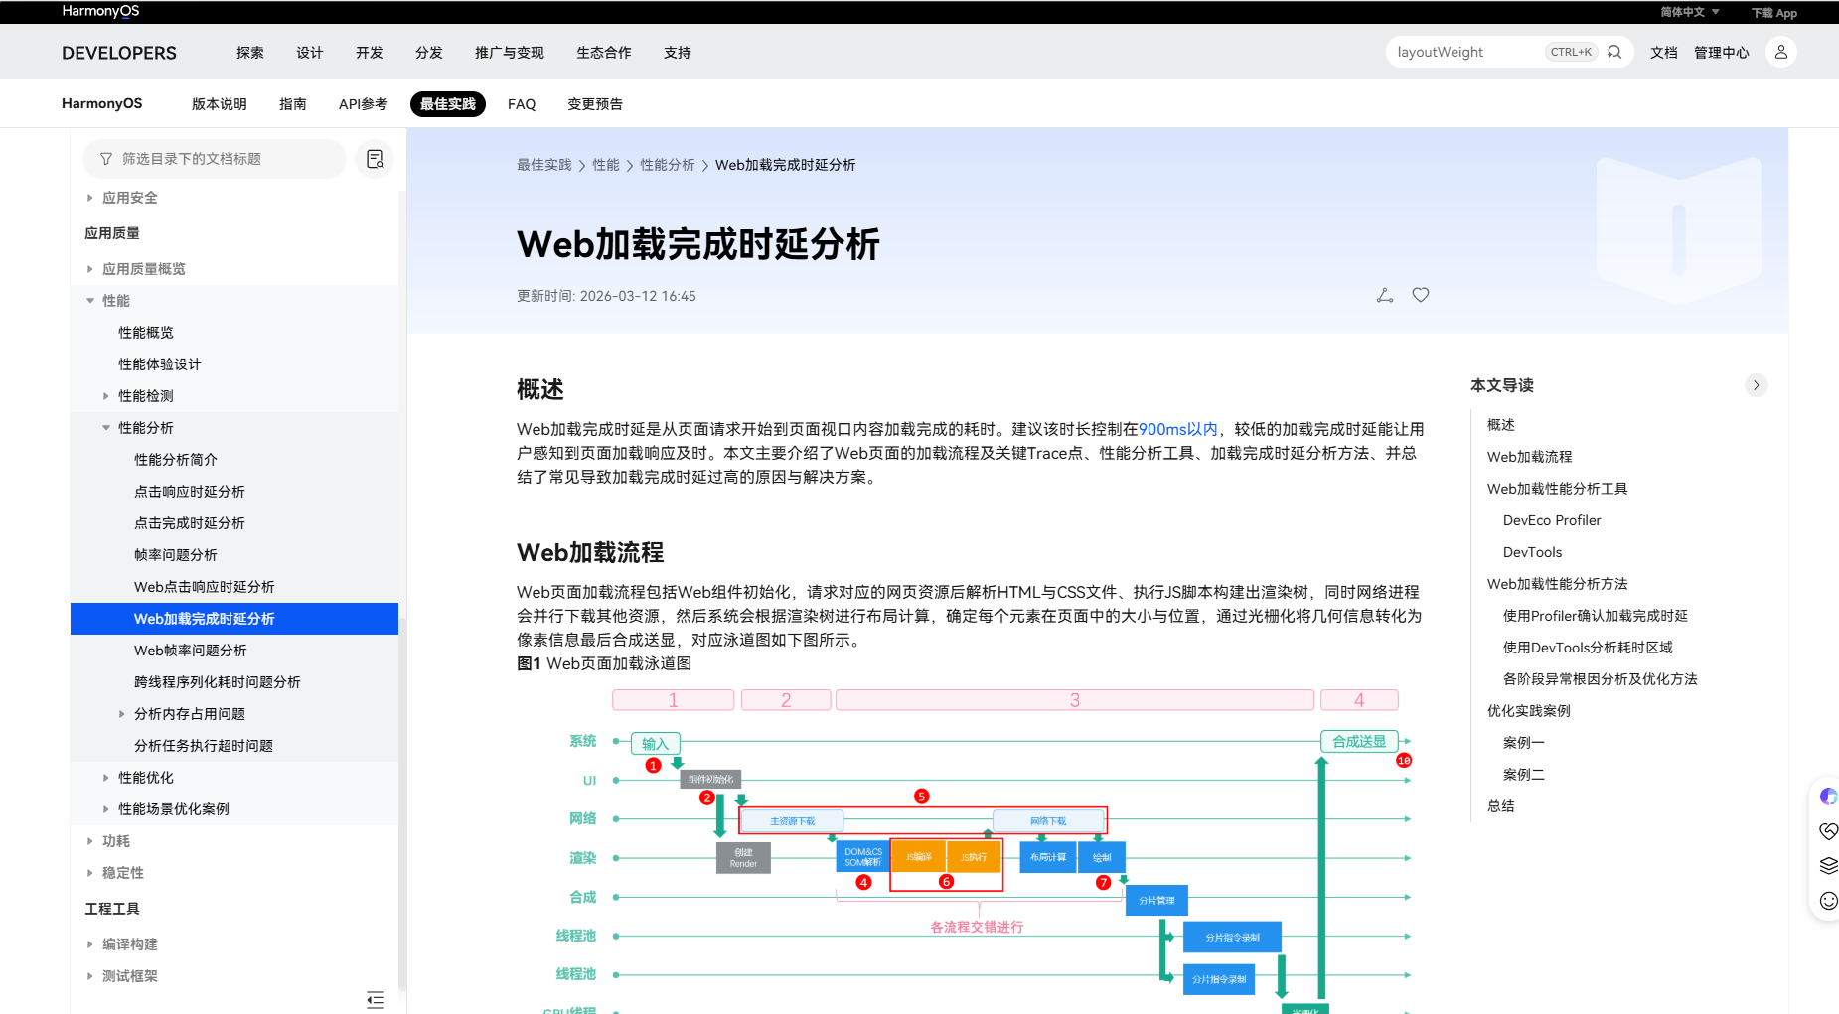The width and height of the screenshot is (1839, 1014).
Task: Open the user profile icon
Action: coord(1781,52)
